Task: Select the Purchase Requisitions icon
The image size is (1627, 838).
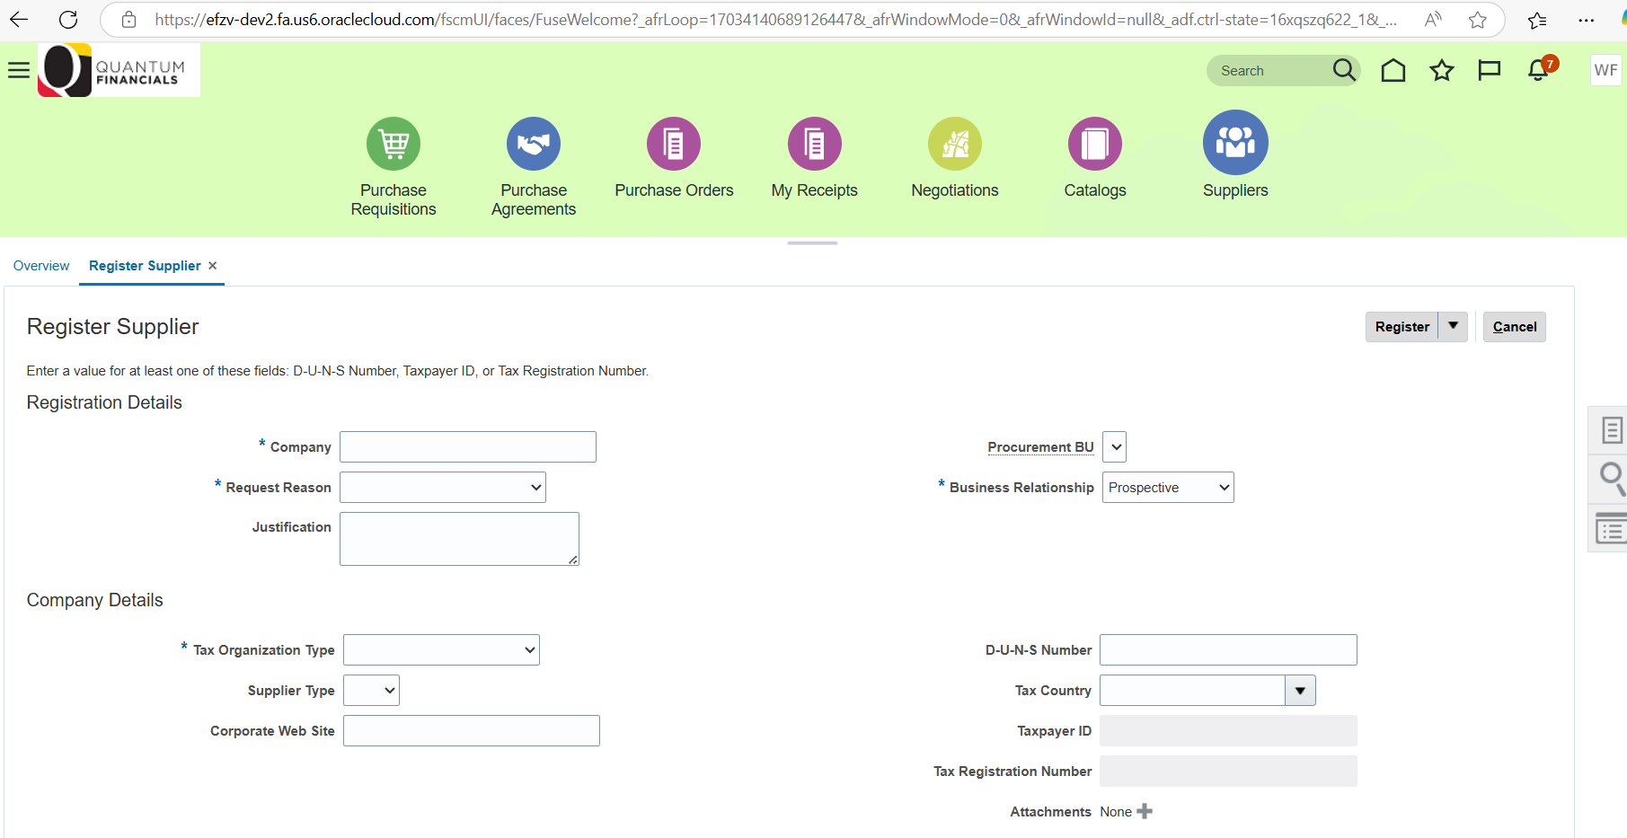Action: point(393,144)
